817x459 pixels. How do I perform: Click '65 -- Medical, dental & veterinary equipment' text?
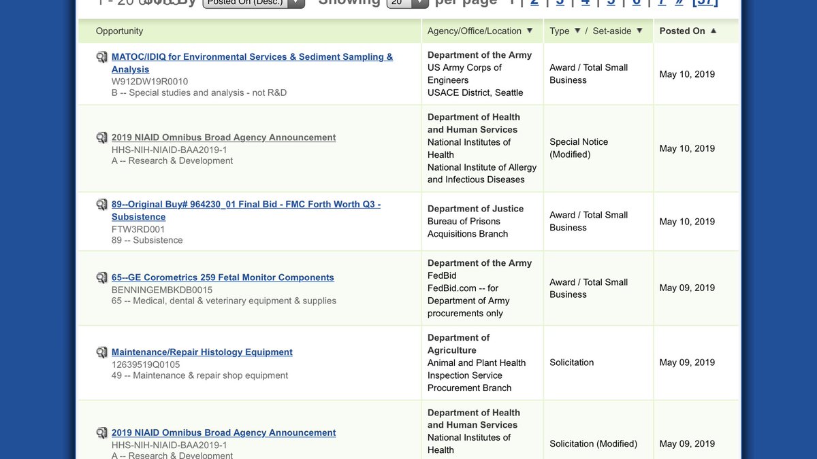click(224, 301)
